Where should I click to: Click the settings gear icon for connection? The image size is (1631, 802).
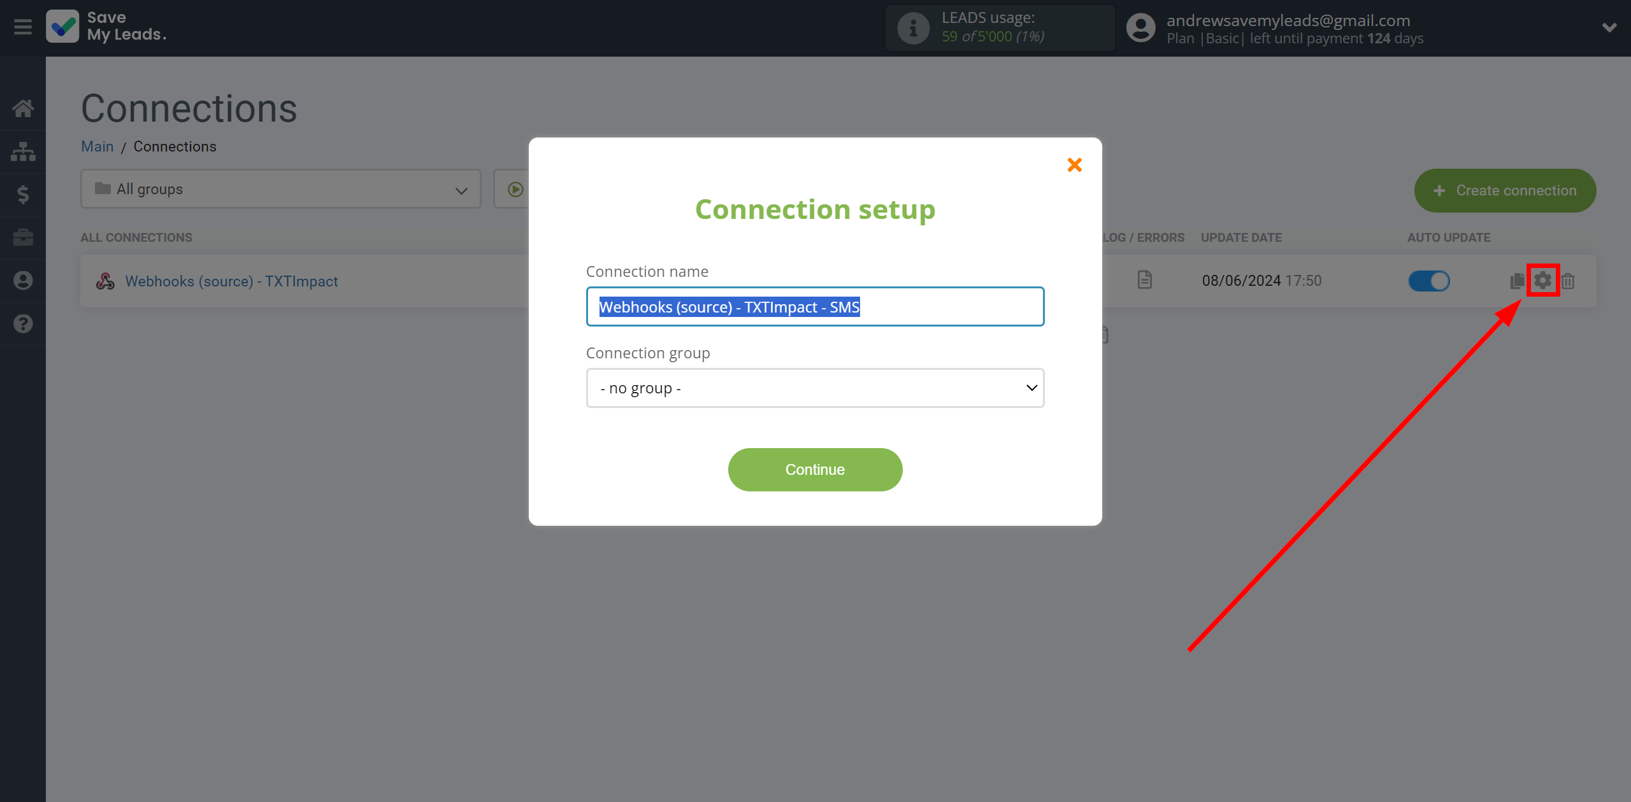(1542, 279)
